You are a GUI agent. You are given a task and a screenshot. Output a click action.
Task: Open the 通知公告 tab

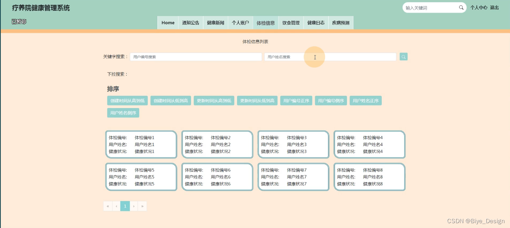pos(191,23)
